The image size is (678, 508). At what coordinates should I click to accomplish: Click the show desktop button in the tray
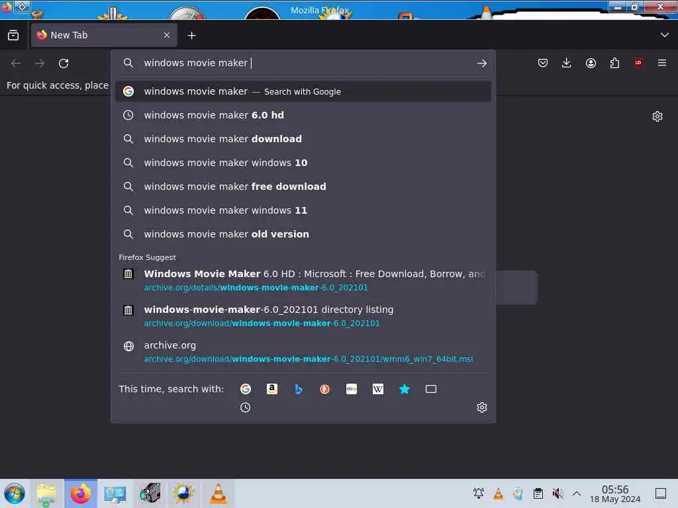[661, 493]
